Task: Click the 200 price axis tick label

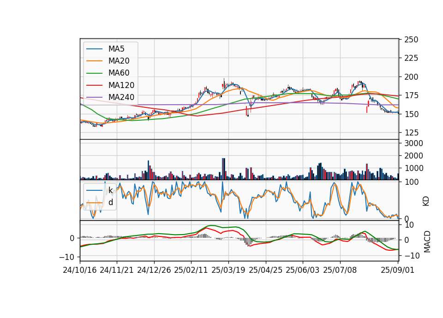Action: tap(411, 77)
